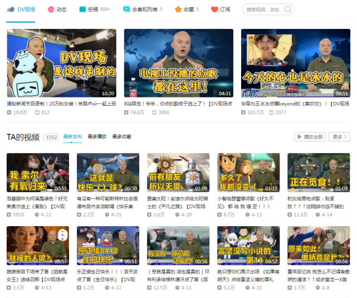Open video thumbnail 多久了我都没变
Image resolution: width=357 pixels, height=298 pixels.
pyautogui.click(x=248, y=173)
